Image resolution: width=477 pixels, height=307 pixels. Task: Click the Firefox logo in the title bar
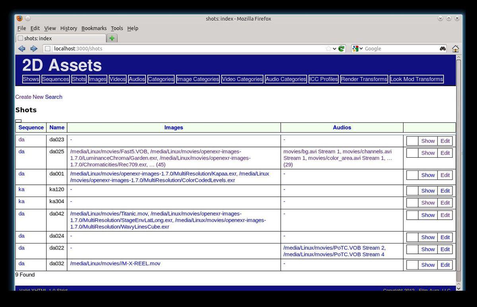coord(20,18)
